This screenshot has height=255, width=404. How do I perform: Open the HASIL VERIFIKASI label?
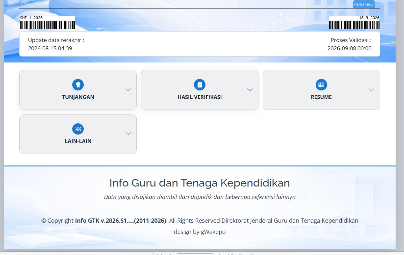tap(200, 97)
